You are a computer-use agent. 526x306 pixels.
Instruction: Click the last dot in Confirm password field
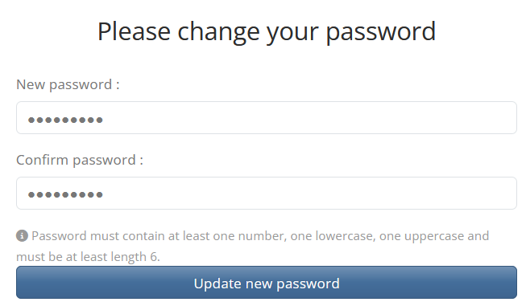tap(99, 194)
